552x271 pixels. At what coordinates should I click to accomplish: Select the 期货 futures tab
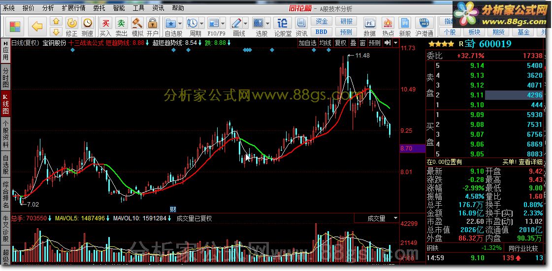tap(498, 32)
